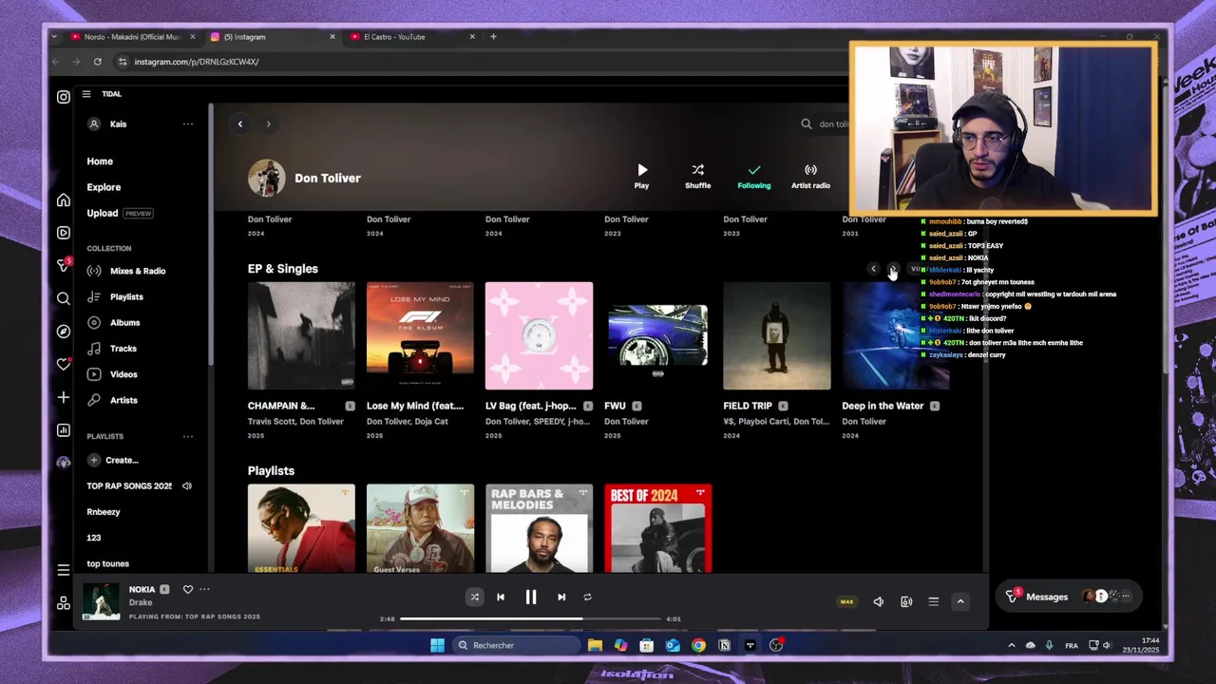Pause the current song
1216x684 pixels.
[531, 597]
